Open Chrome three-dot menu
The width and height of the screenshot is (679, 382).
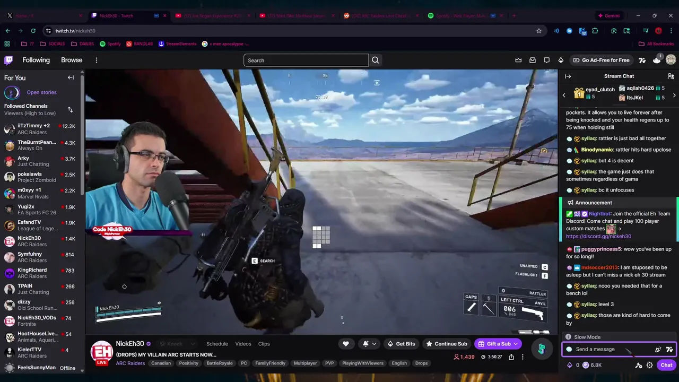[x=671, y=31]
